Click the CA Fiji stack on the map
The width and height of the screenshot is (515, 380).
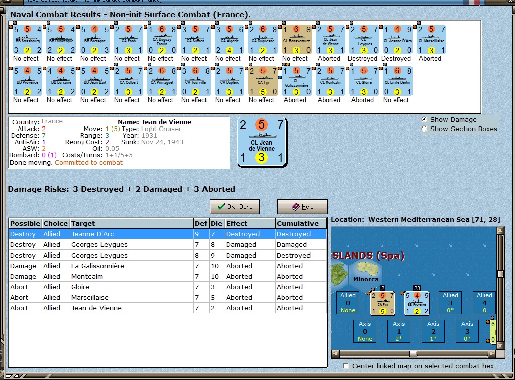tap(383, 303)
